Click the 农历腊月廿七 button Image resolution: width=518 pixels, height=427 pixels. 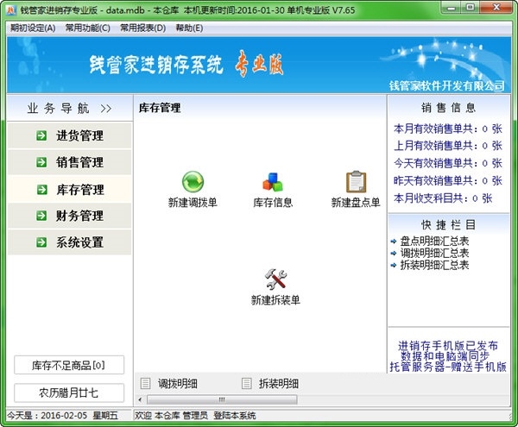point(69,392)
